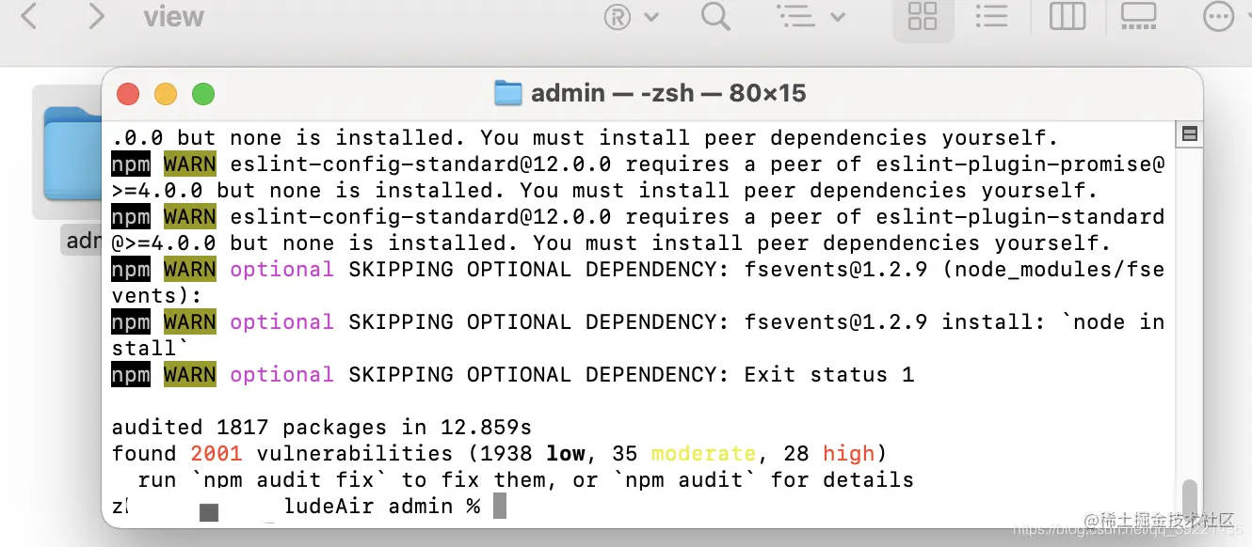
Task: Go forward in Finder window
Action: (95, 16)
